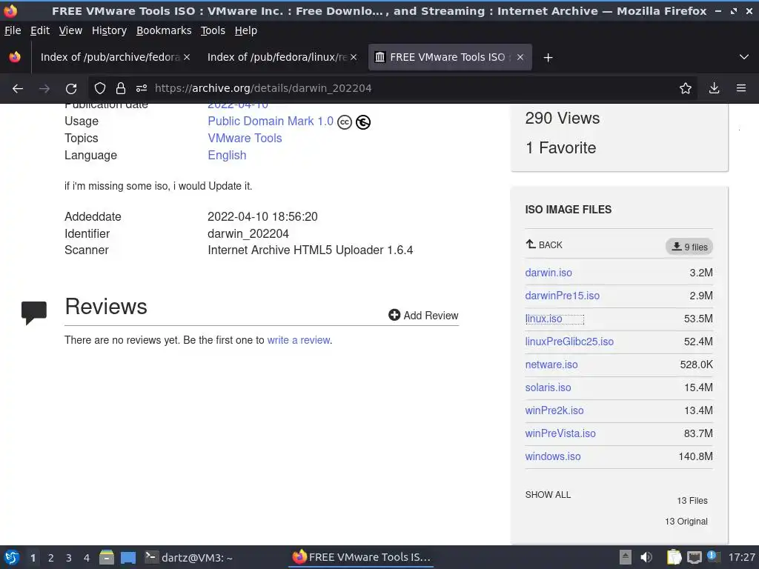The image size is (759, 569).
Task: Open the tracking protection shield
Action: (x=100, y=88)
